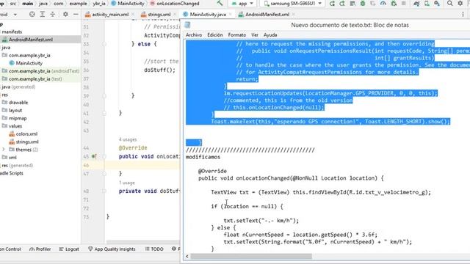This screenshot has height=264, width=470.
Task: Click the override gutter icon on line 45
Action: tap(94, 156)
